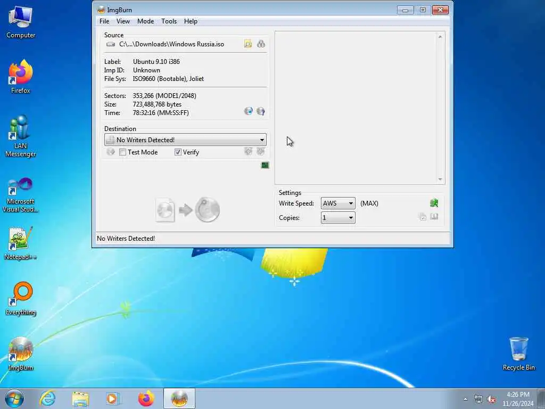Browse for a source image file
The image size is (545, 409).
click(248, 44)
